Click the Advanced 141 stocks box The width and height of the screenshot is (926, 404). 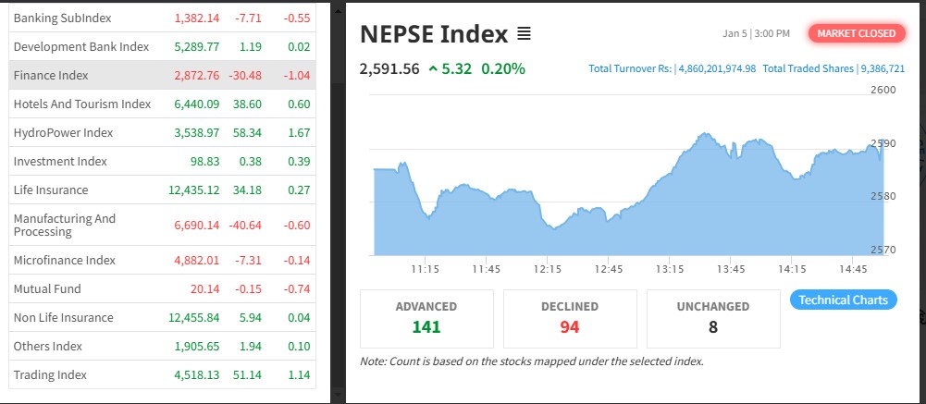426,317
